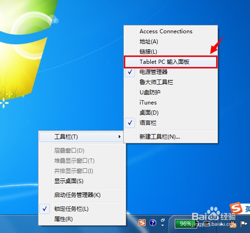Choose 桌面(D) desktop toolbar
250x233 pixels.
(x=171, y=113)
